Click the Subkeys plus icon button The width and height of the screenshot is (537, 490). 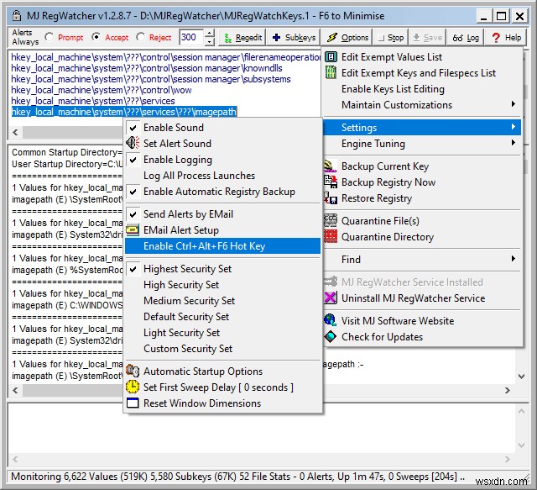[294, 38]
